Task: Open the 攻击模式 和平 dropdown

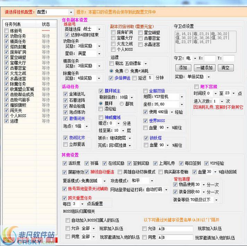Action: 143,181
